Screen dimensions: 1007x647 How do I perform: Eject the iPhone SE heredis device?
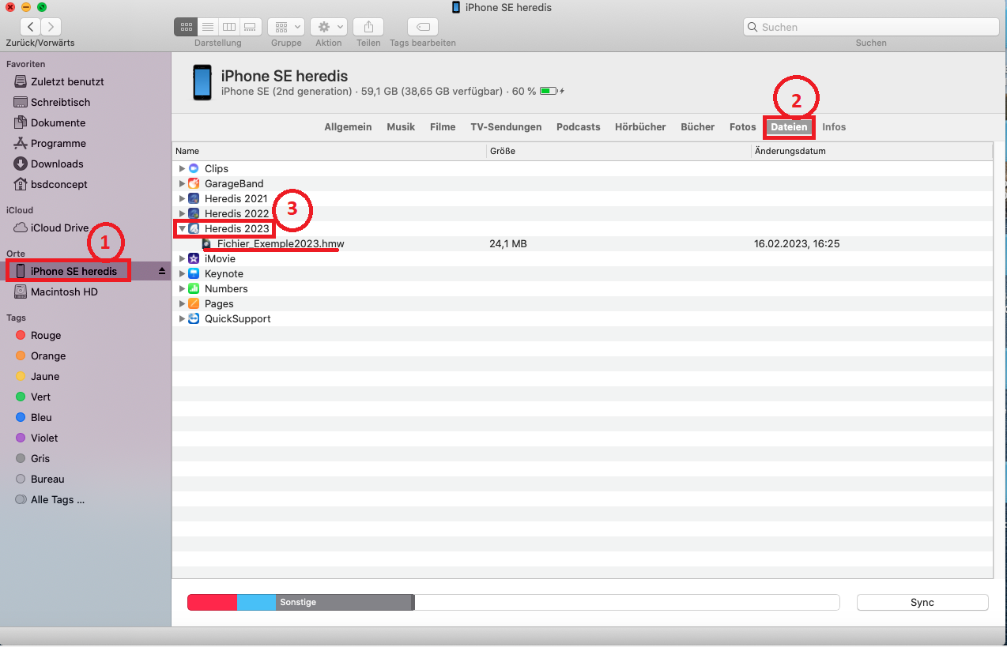click(x=162, y=271)
